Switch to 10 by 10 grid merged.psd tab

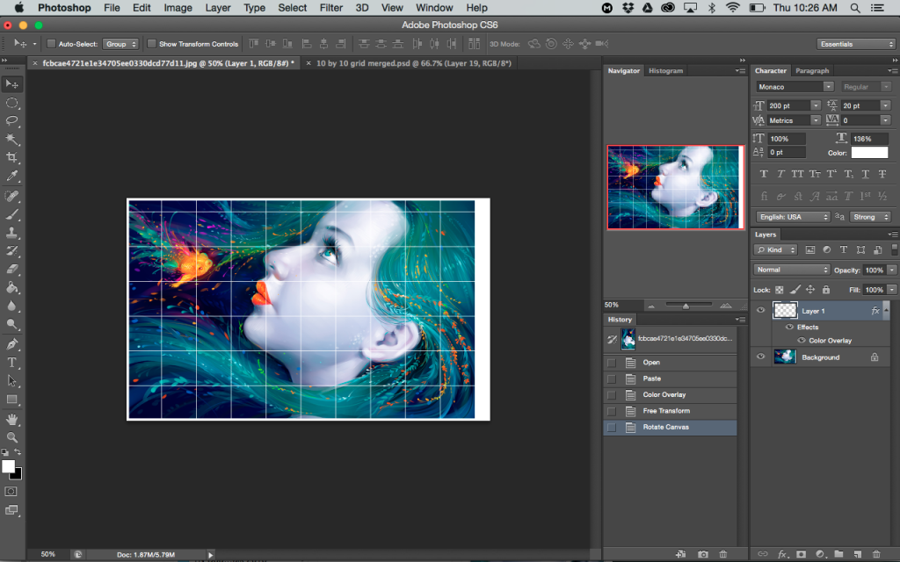(413, 63)
